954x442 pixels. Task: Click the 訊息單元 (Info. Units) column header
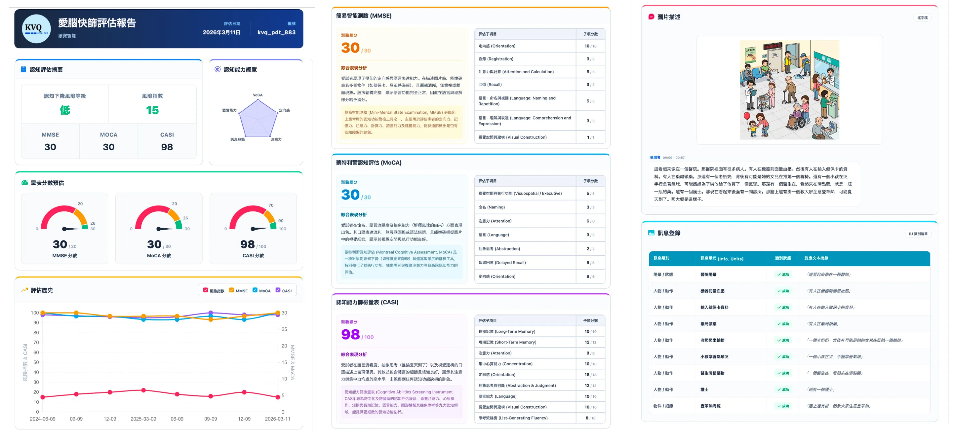point(722,259)
